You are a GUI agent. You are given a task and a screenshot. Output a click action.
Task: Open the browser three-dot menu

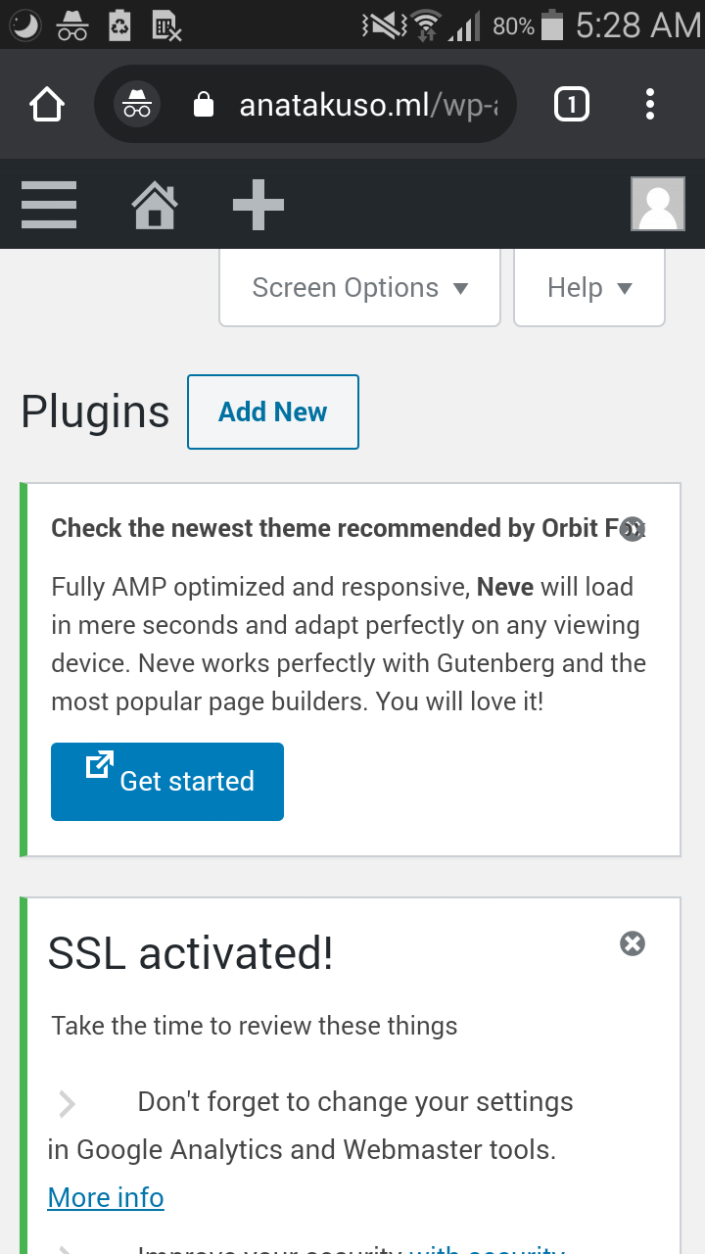coord(650,105)
